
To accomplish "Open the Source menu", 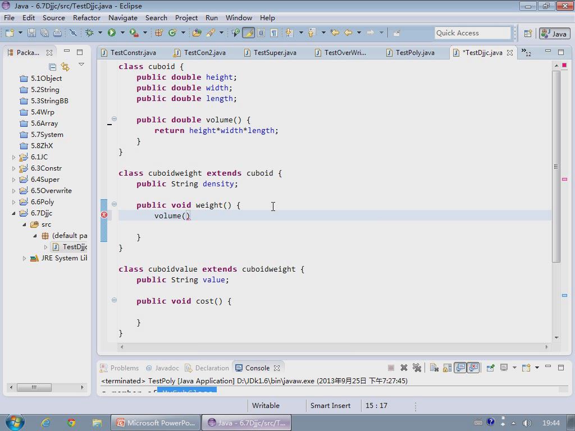I will tap(53, 17).
